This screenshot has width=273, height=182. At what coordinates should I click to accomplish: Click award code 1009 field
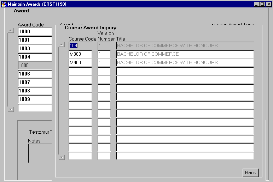click(x=34, y=99)
